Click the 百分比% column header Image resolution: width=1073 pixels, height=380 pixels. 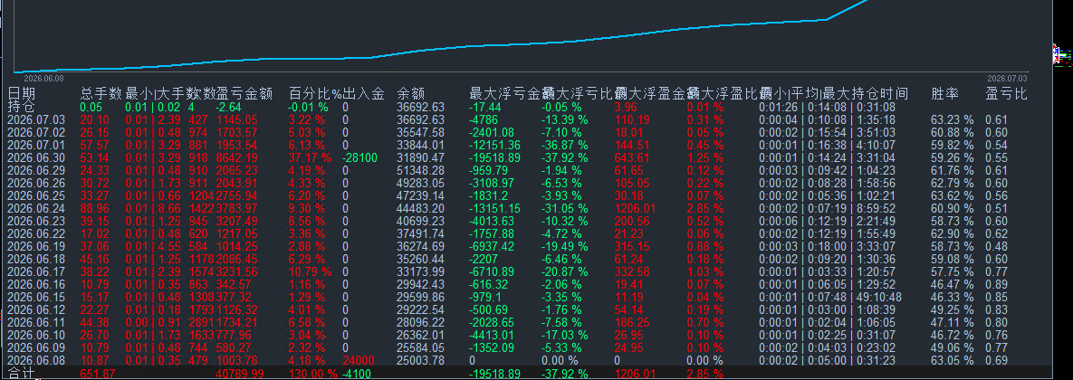point(315,93)
